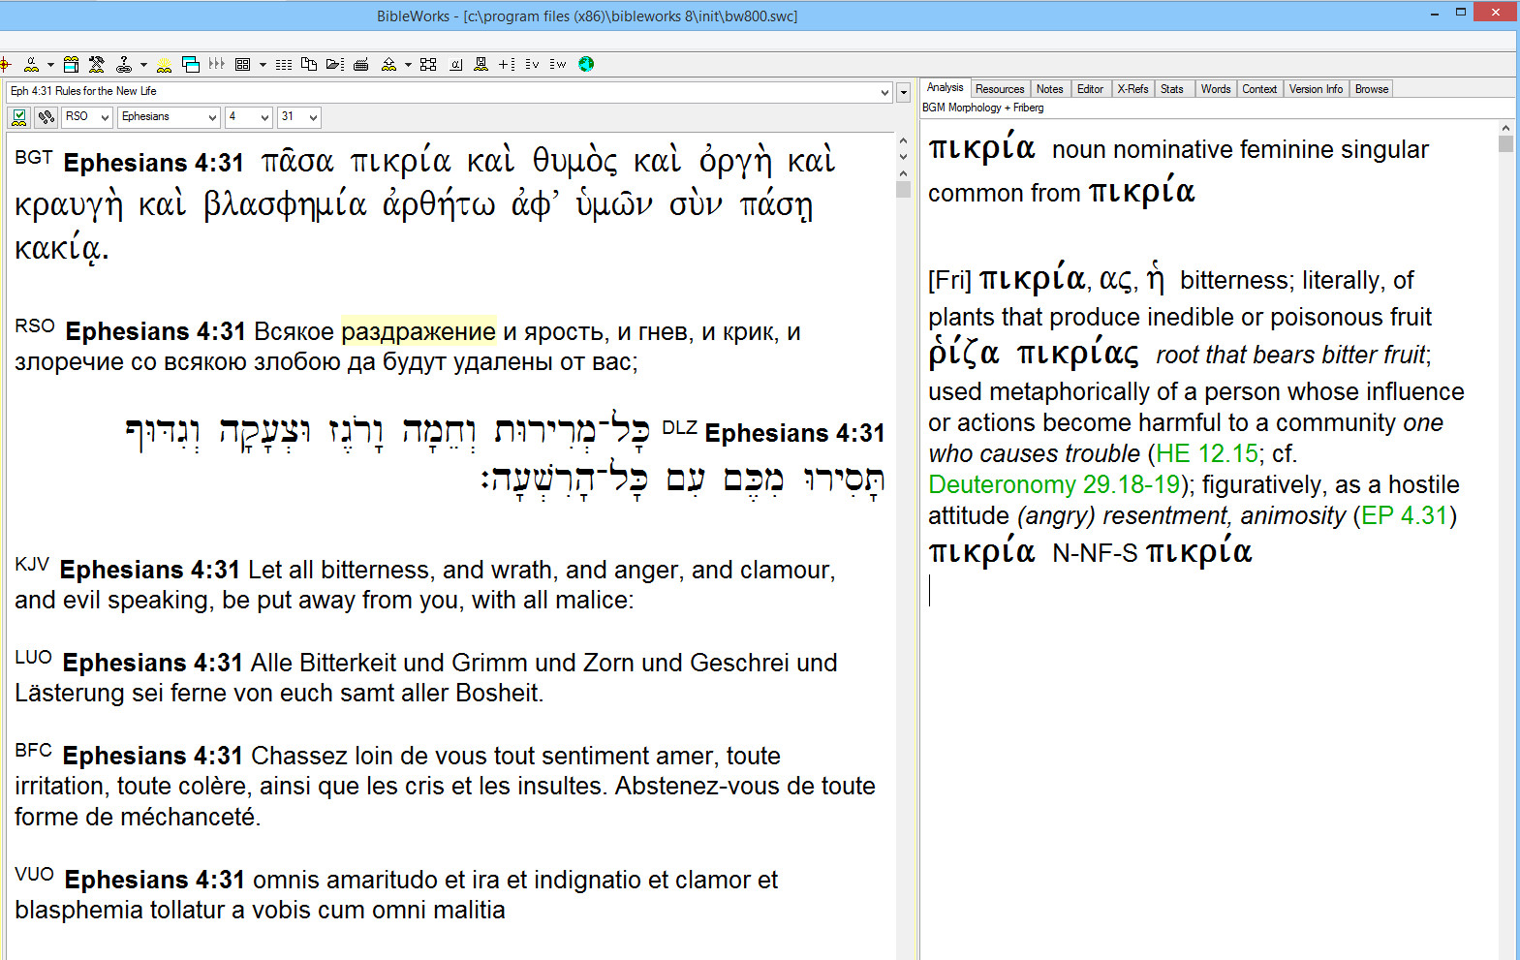Switch to the Context tab
The image size is (1520, 960).
click(x=1259, y=89)
